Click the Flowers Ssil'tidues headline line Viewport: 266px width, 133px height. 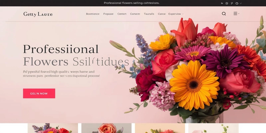coord(76,62)
